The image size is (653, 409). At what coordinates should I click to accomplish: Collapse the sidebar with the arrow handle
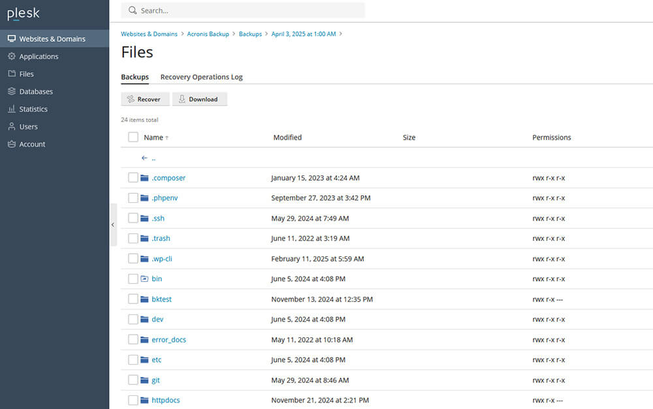pyautogui.click(x=113, y=224)
